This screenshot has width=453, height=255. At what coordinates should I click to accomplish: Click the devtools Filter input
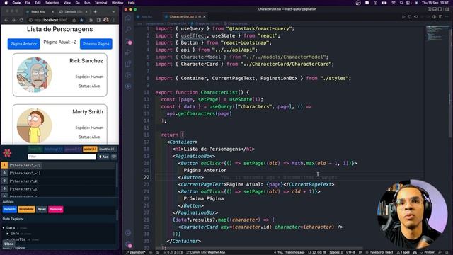pyautogui.click(x=62, y=157)
